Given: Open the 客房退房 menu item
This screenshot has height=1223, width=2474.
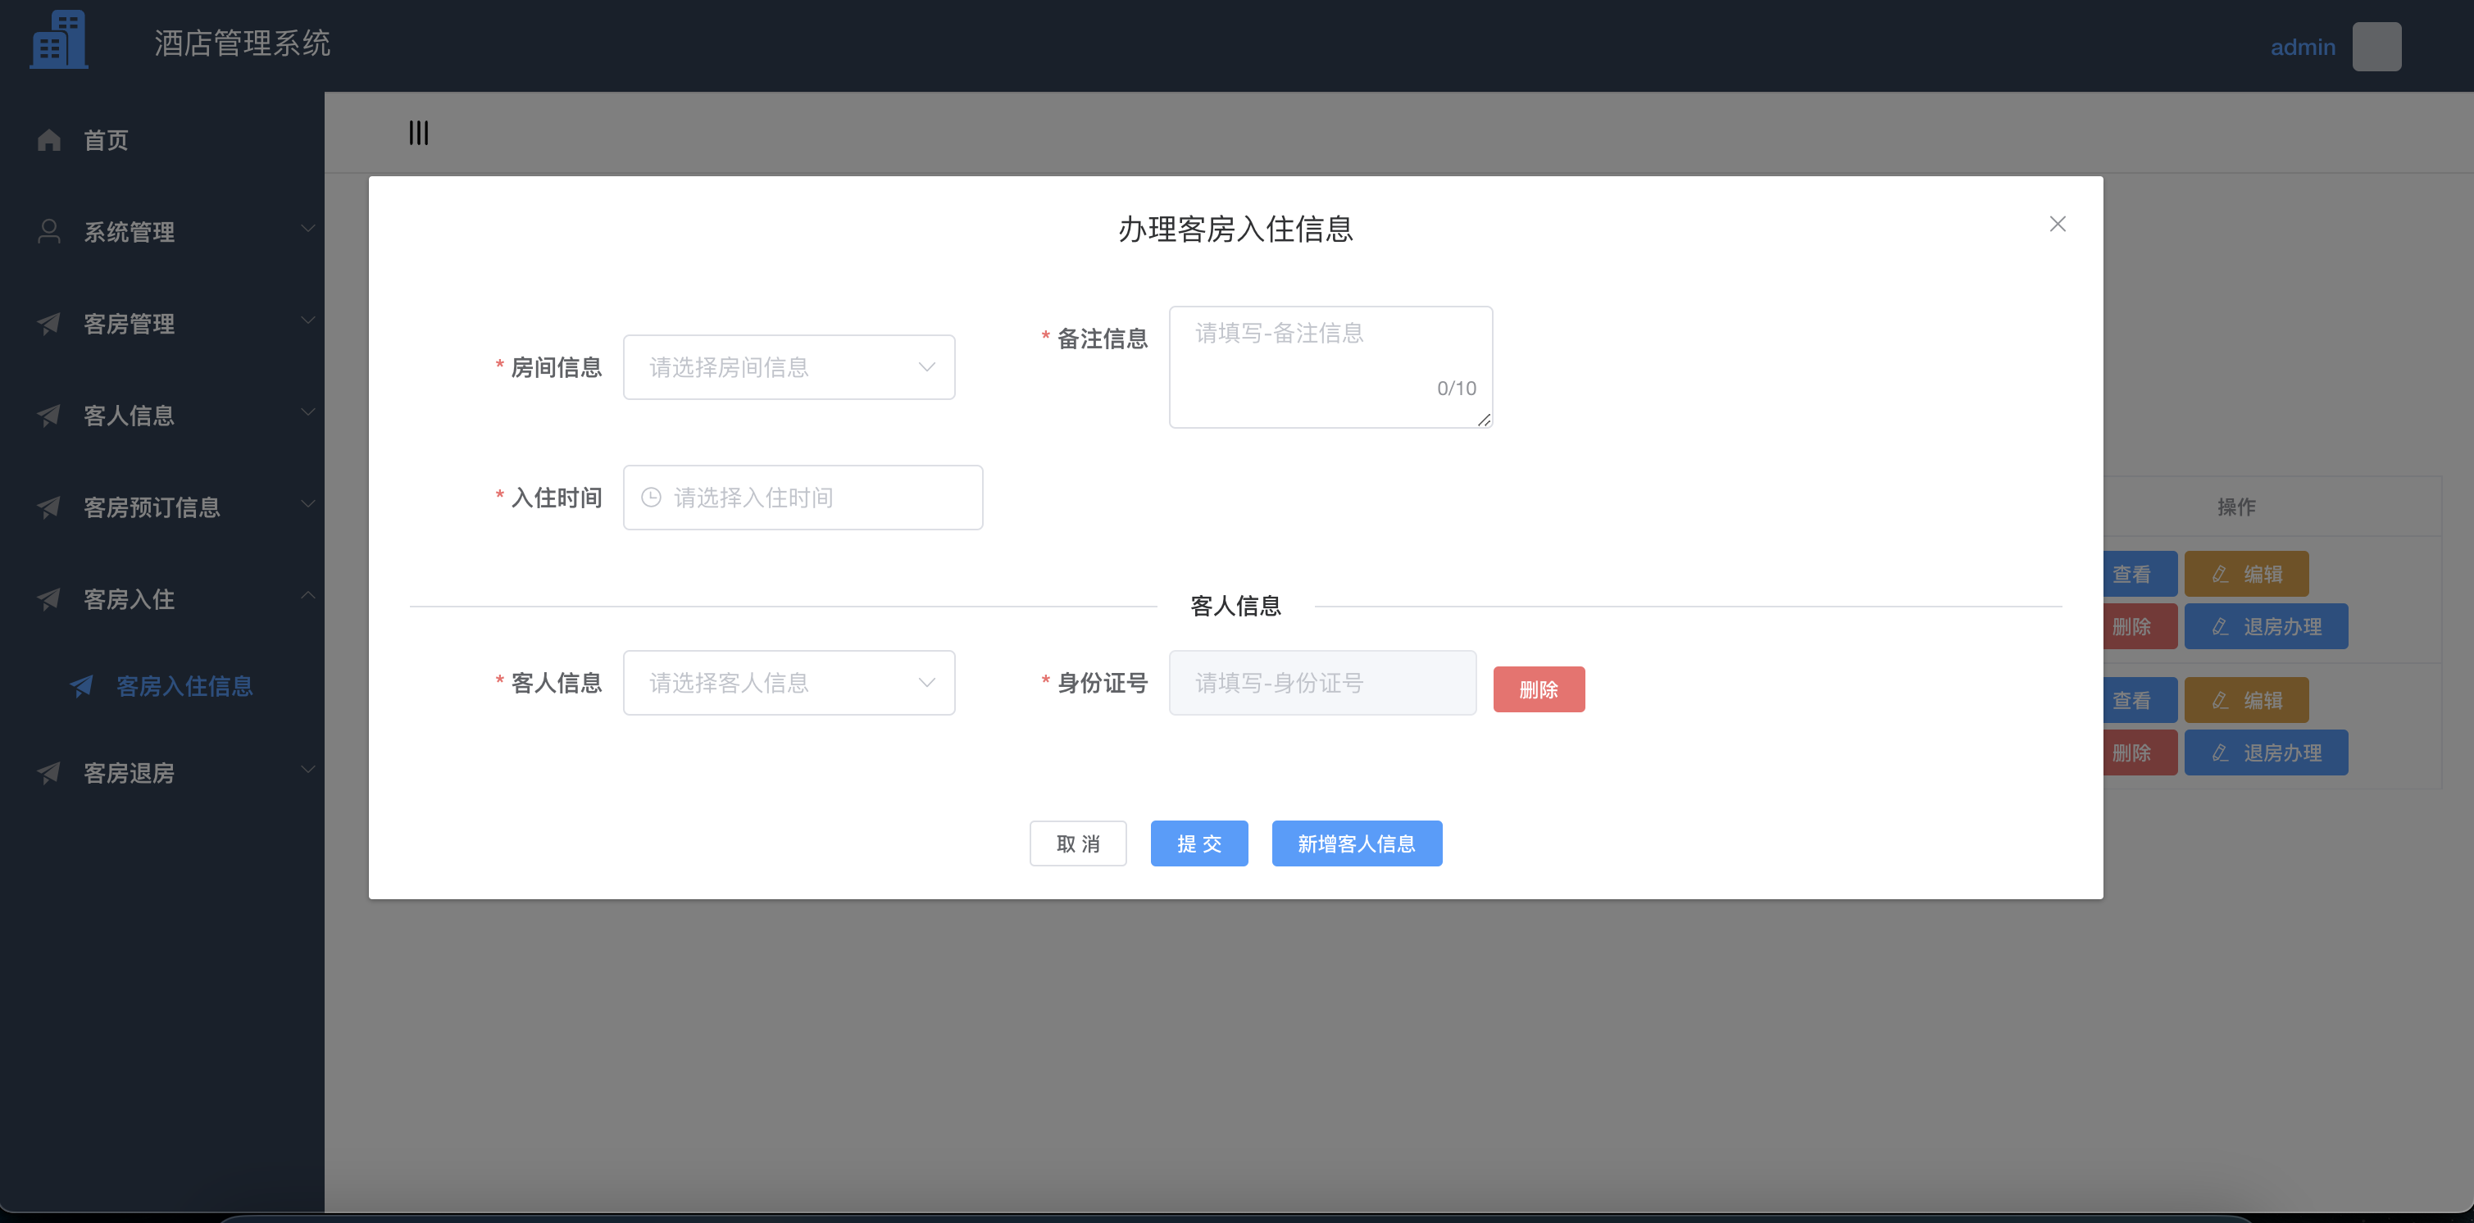Looking at the screenshot, I should (x=162, y=772).
